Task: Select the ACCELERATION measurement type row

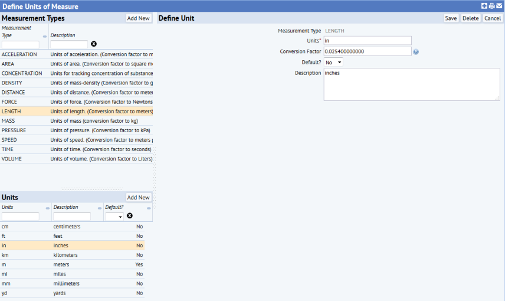Action: [x=76, y=54]
